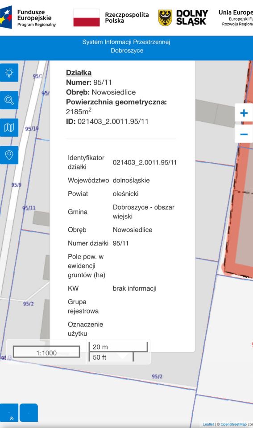Click the KW label
Viewport: 253px width, 428px height.
[73, 288]
